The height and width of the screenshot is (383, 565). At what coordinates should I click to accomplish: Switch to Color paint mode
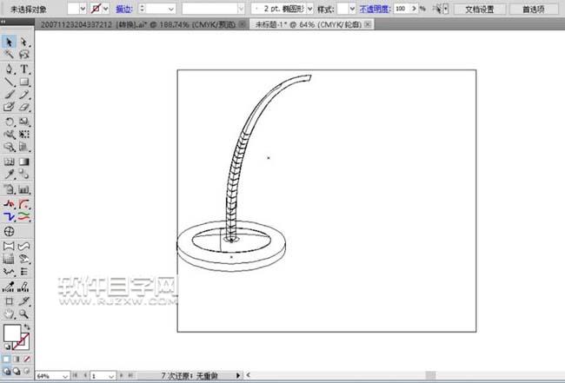[7, 359]
